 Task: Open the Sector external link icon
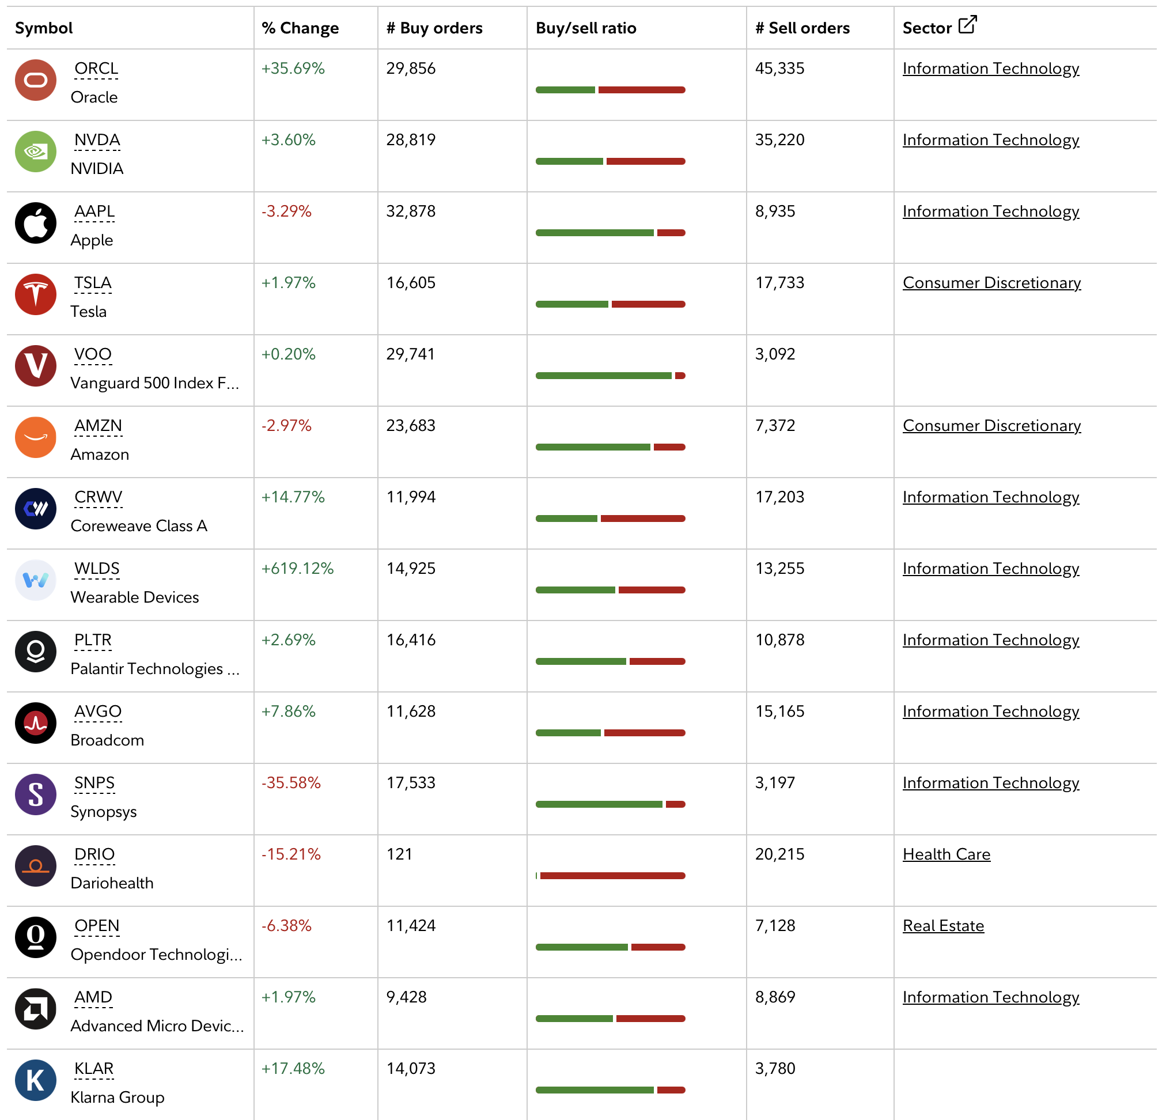(x=967, y=25)
